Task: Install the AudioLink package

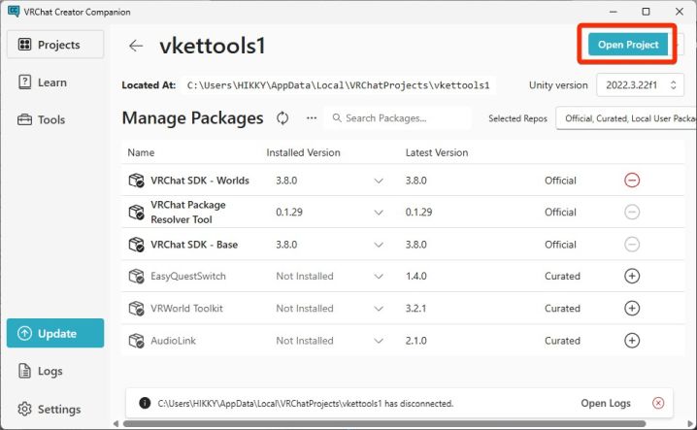Action: 632,341
